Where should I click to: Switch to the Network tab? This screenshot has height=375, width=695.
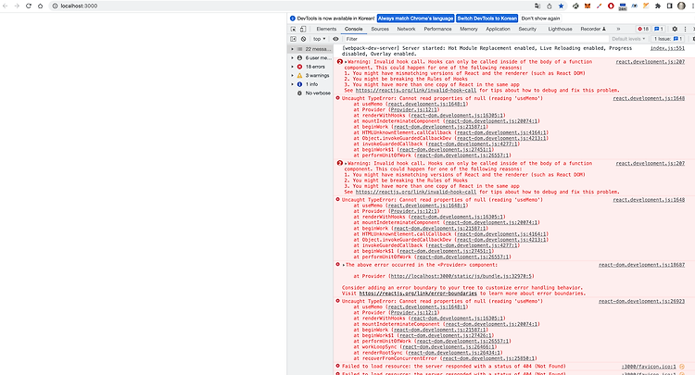[406, 29]
